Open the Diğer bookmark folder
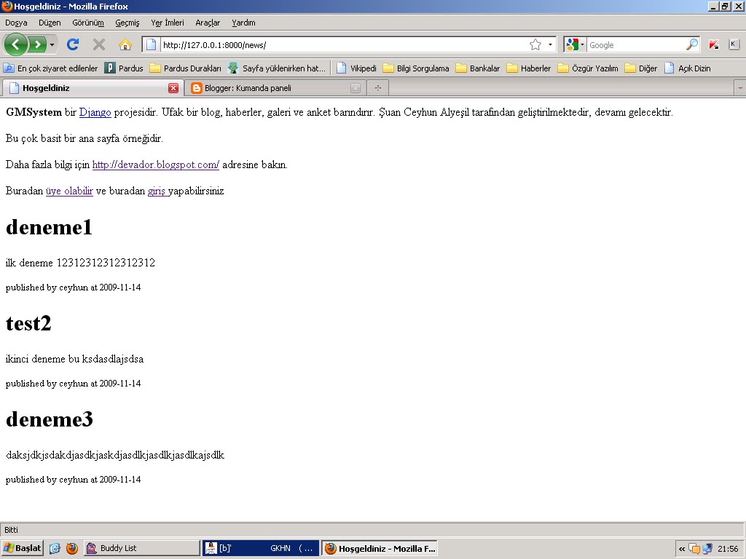Viewport: 746px width, 559px height. point(641,68)
